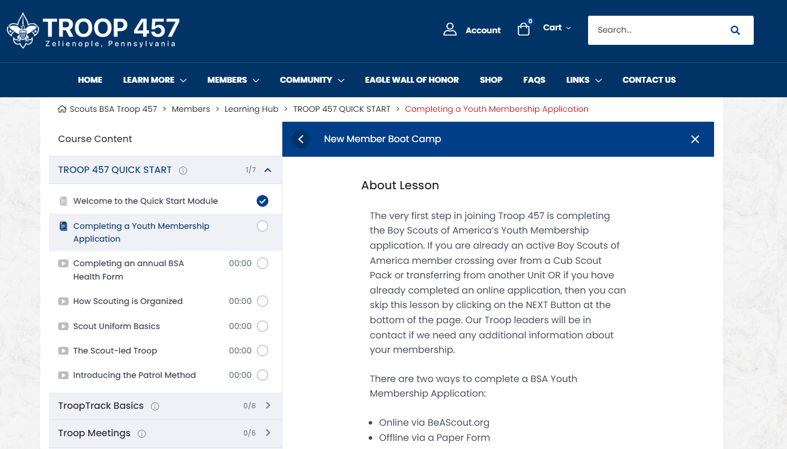Mark Introducing the Patrol Method as complete
The height and width of the screenshot is (449, 787).
tap(263, 375)
